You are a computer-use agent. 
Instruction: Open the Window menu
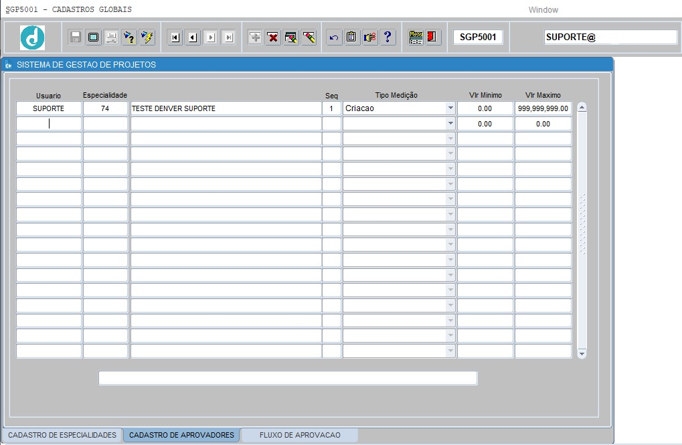(543, 9)
